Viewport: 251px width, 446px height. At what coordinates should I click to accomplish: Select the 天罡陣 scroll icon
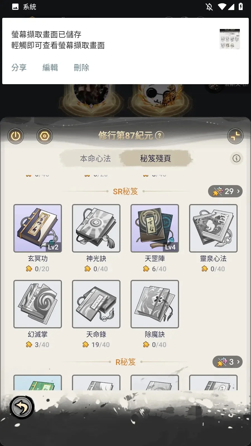pos(155,228)
